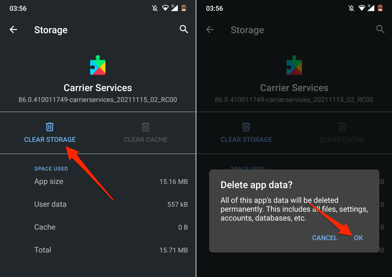Image resolution: width=392 pixels, height=277 pixels.
Task: Tap the greyed trash icon above CLEAR CACHE on left
Action: tap(145, 127)
